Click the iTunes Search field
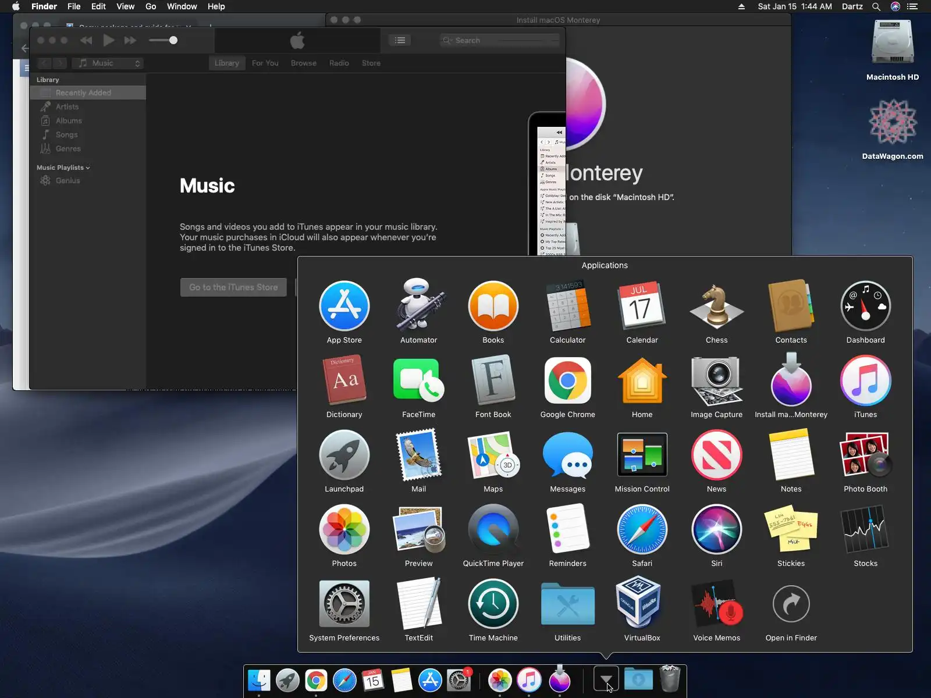931x698 pixels. tap(499, 40)
